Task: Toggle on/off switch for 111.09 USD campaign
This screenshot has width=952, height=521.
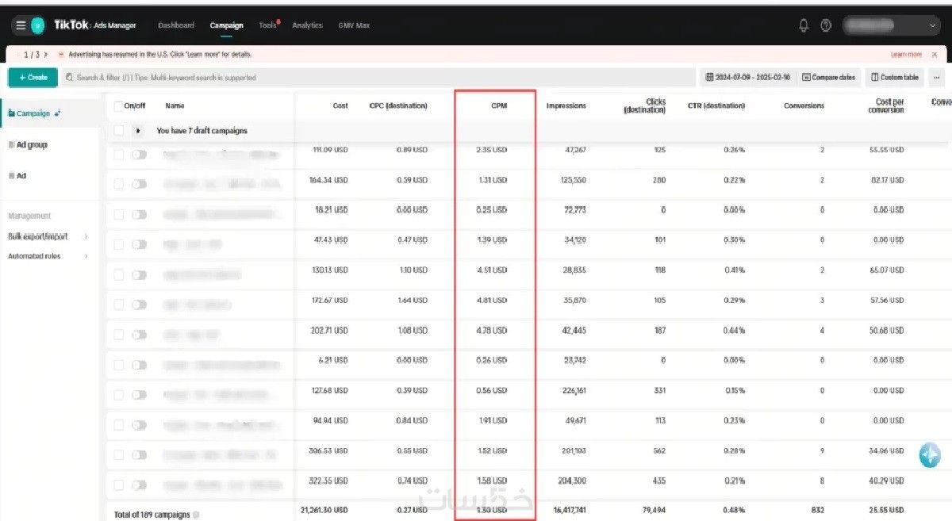Action: coord(139,155)
